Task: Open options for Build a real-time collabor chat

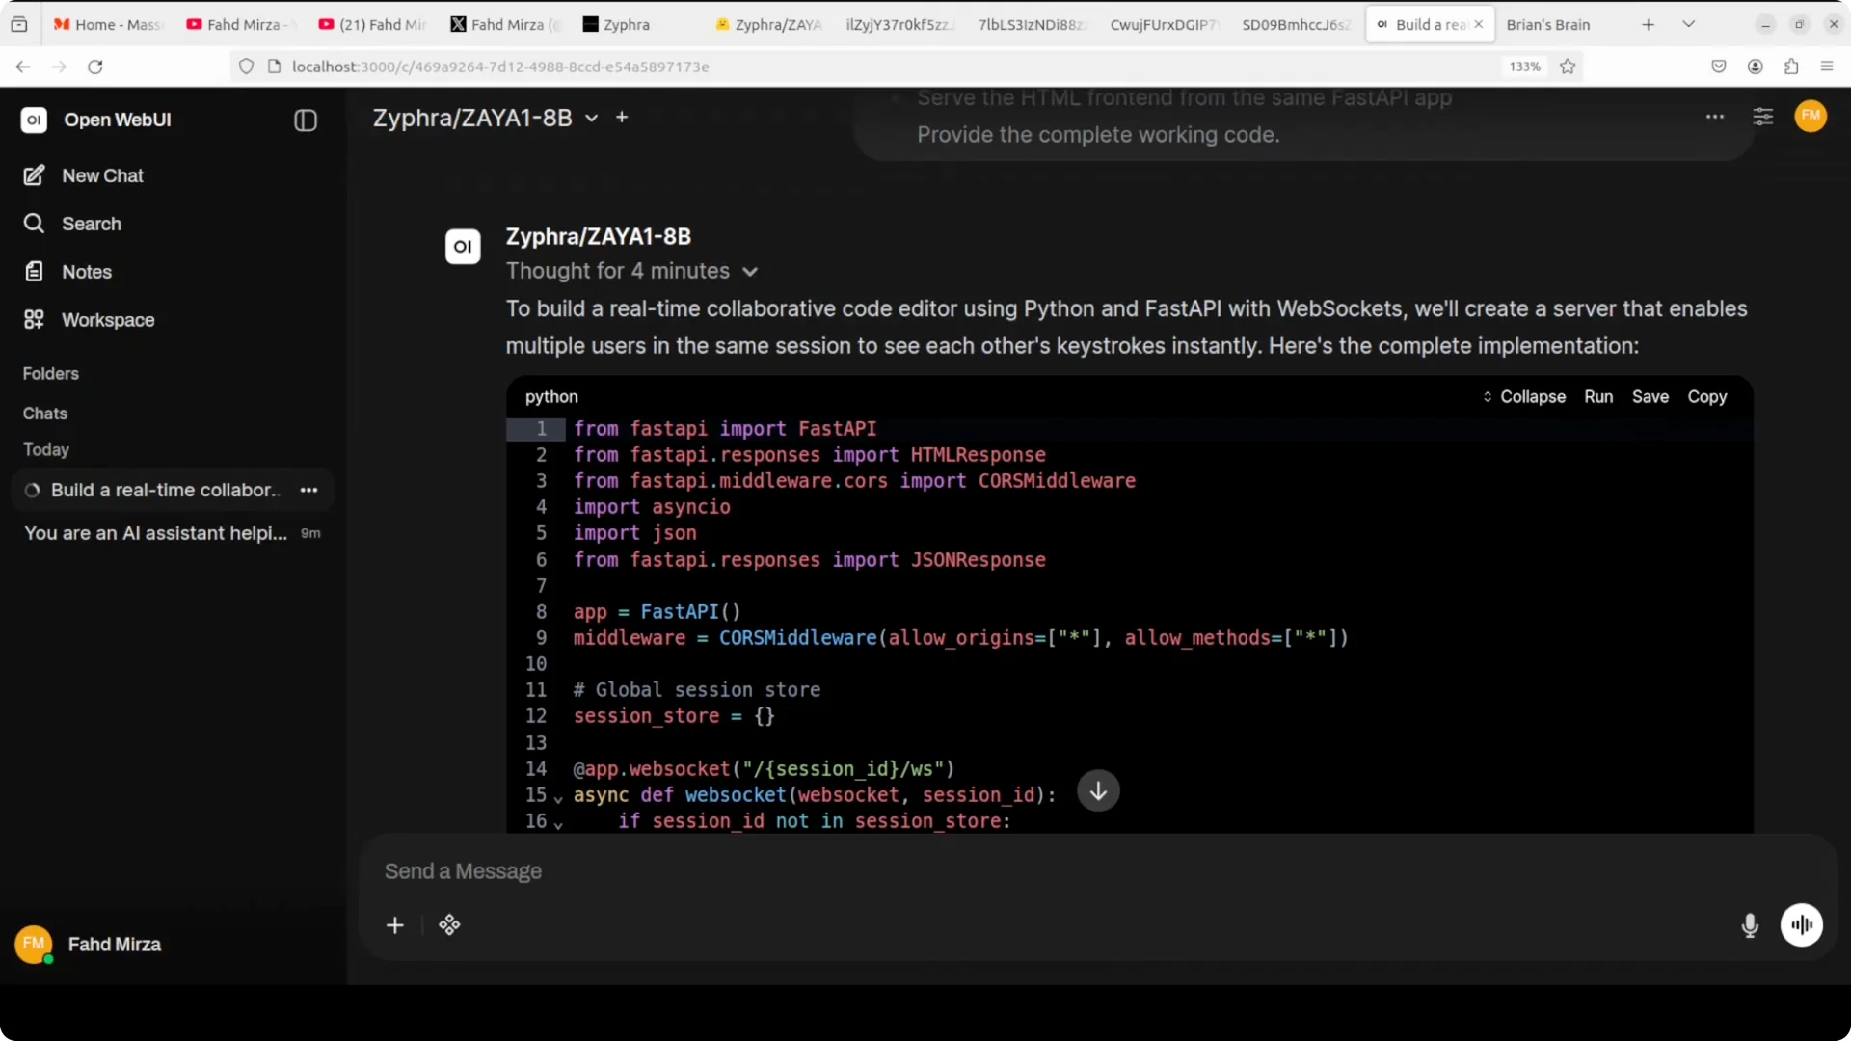Action: coord(308,490)
